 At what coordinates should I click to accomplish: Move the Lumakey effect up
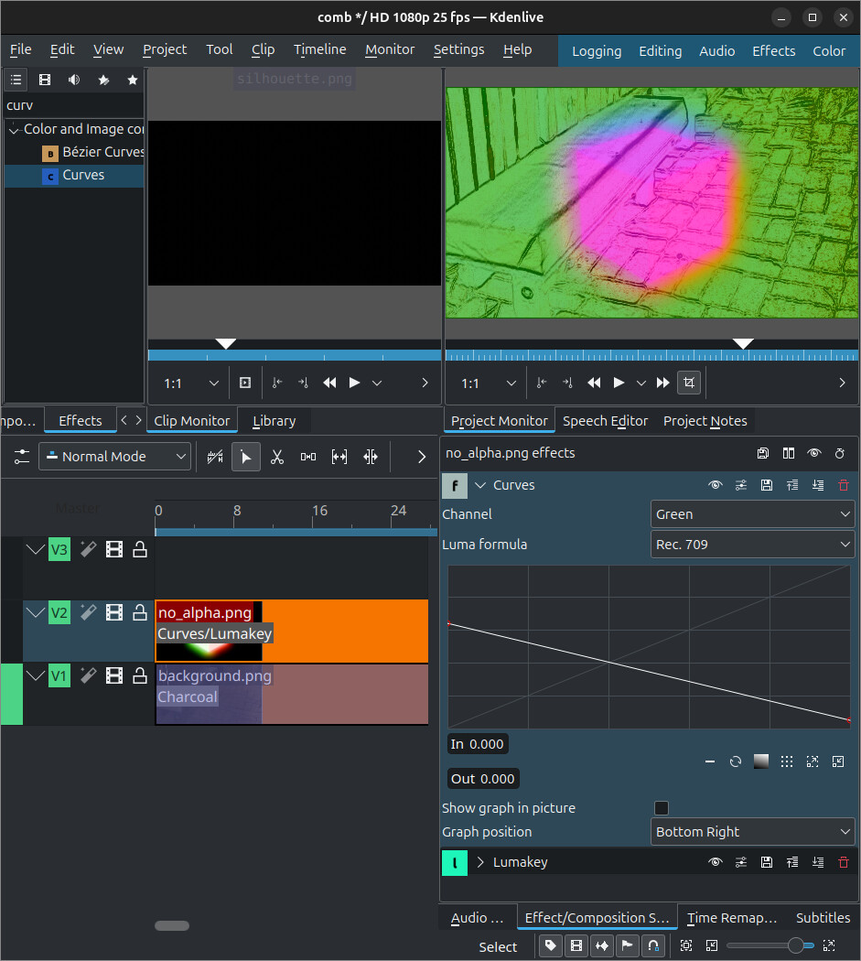click(792, 862)
